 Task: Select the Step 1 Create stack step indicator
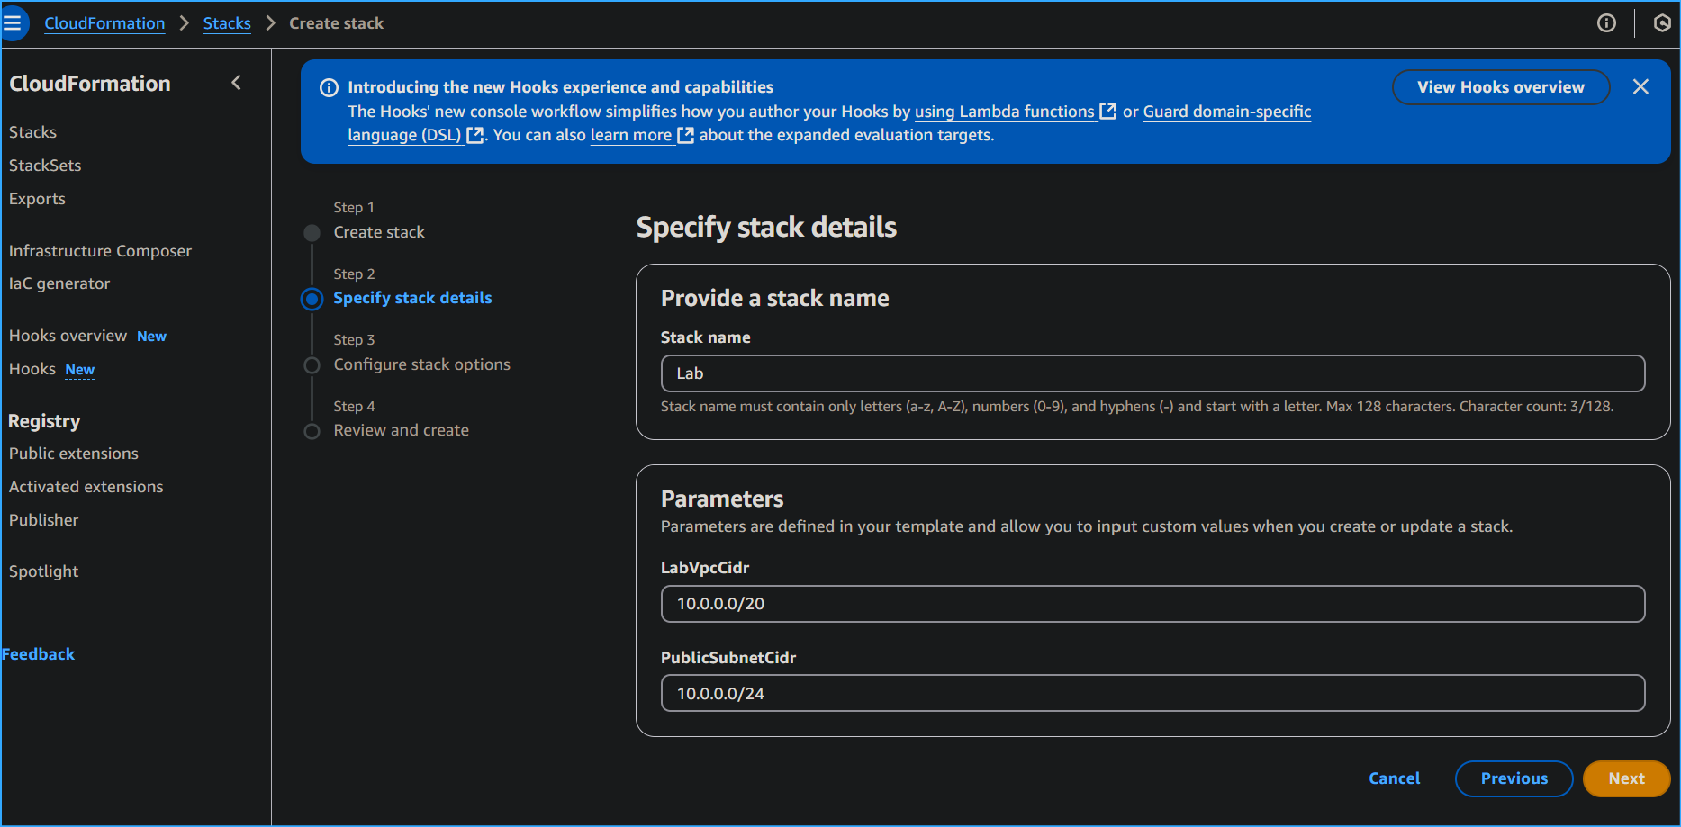point(312,232)
